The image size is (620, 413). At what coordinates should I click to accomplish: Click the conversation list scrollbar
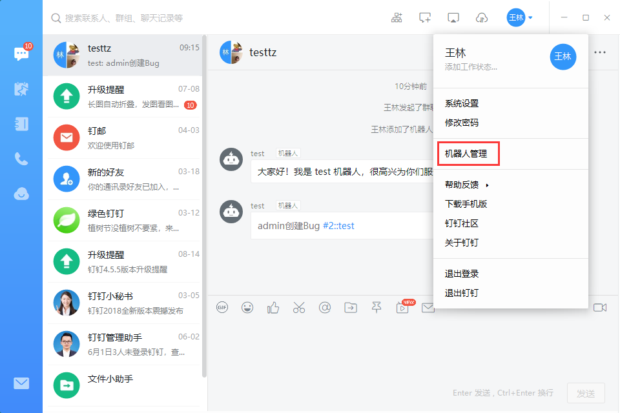205,205
